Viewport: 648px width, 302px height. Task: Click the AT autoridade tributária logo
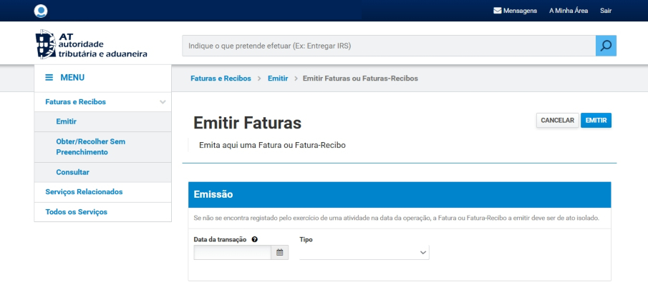pyautogui.click(x=91, y=44)
